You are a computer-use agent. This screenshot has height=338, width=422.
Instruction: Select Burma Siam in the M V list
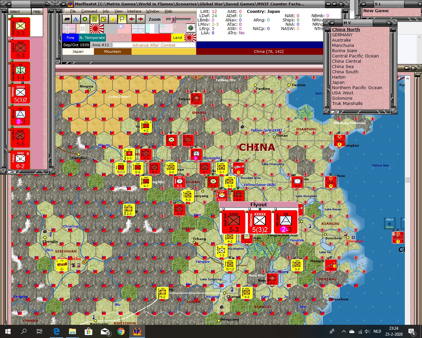[x=345, y=51]
